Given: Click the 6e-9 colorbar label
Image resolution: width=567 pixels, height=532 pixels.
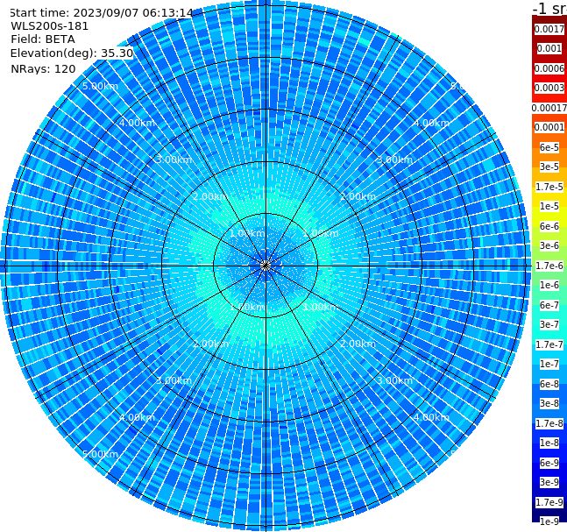Looking at the screenshot, I should tap(549, 463).
